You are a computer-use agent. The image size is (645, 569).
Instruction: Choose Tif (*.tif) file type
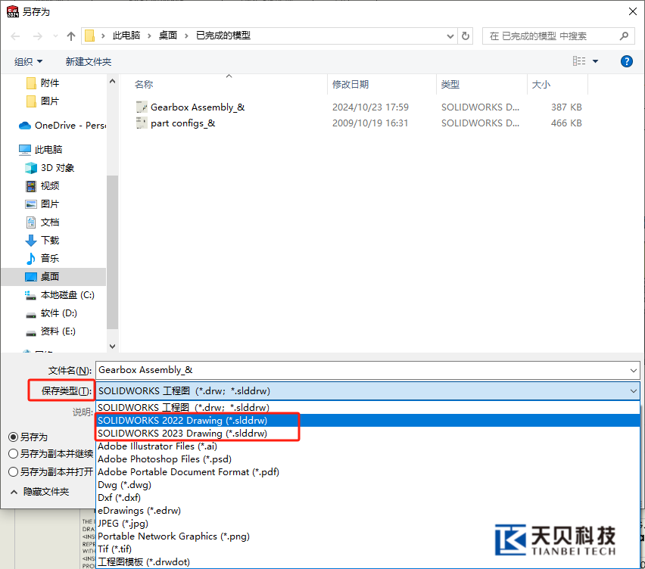[x=368, y=549]
